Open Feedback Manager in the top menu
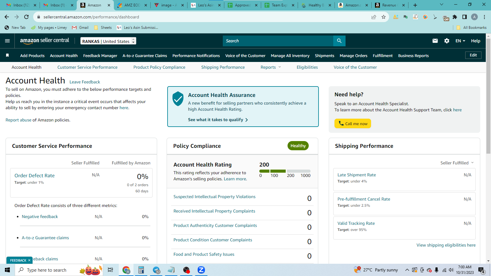This screenshot has width=491, height=276. pyautogui.click(x=100, y=56)
